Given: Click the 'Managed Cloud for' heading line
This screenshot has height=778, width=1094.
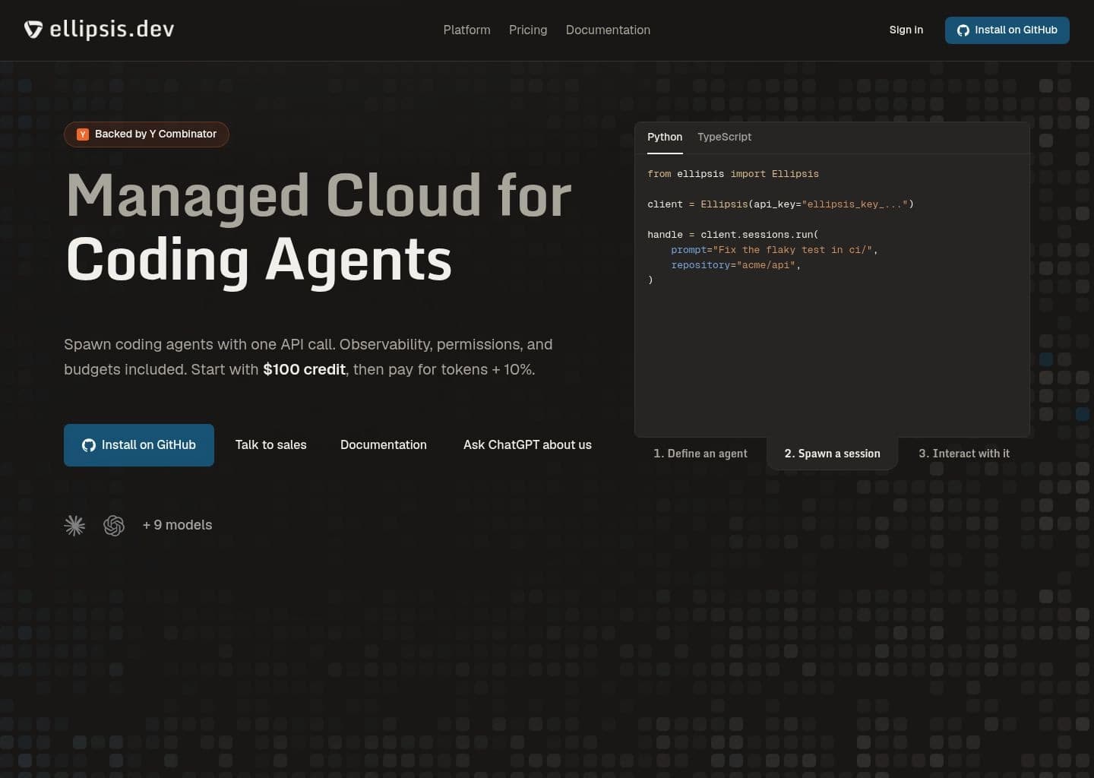Looking at the screenshot, I should [319, 196].
